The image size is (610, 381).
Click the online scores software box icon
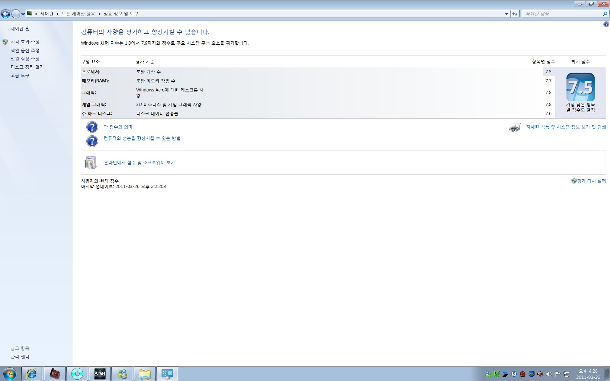(90, 163)
